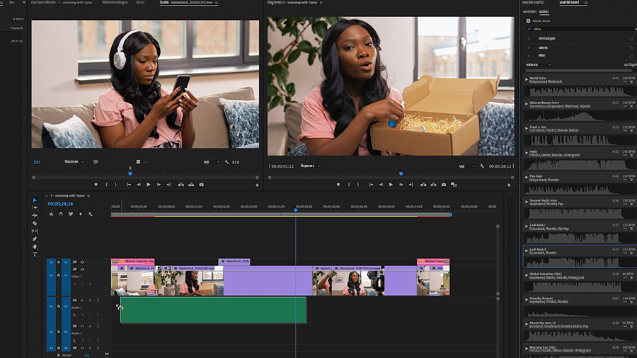Viewport: 637px width, 358px height.
Task: Click Lift button in Program monitor
Action: tap(423, 185)
